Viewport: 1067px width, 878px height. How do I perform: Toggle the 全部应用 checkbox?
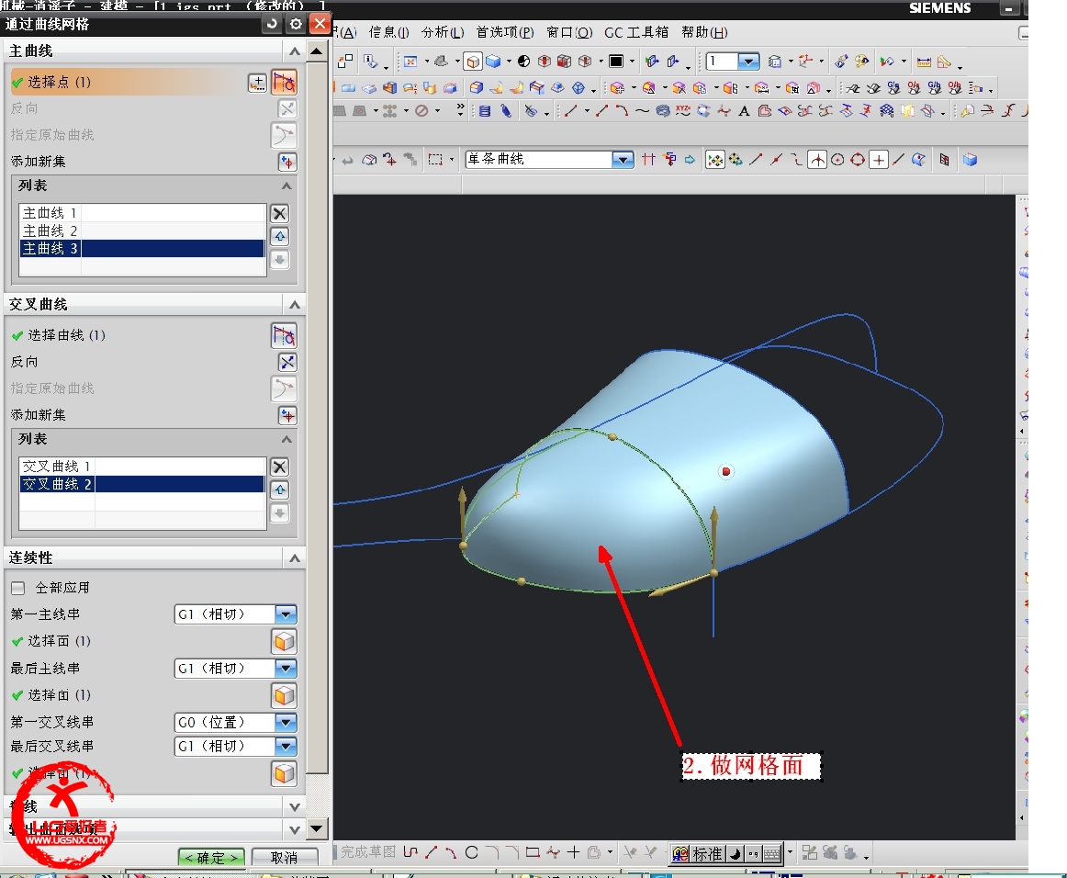coord(18,588)
